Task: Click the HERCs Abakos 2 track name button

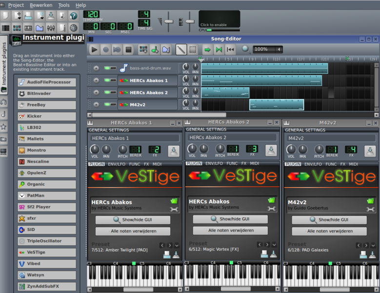Action: 148,93
